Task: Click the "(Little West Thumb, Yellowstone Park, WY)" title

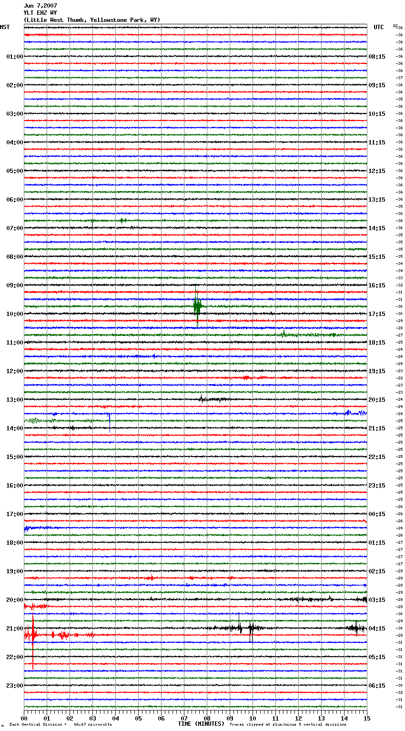Action: 92,20
